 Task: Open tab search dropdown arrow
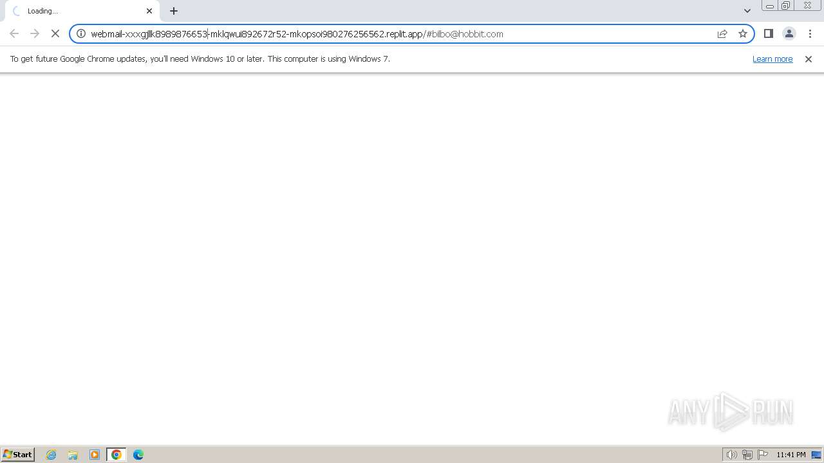point(747,11)
